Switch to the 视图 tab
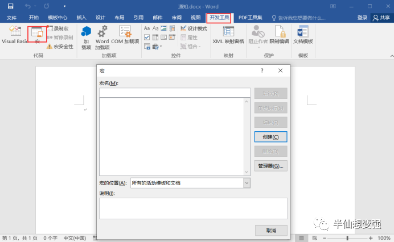Viewport: 394px width, 242px height. click(x=195, y=18)
